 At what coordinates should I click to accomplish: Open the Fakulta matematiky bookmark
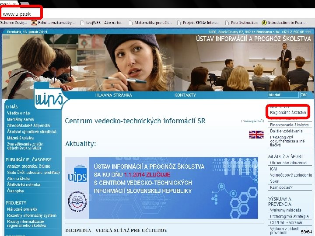[x=54, y=23]
